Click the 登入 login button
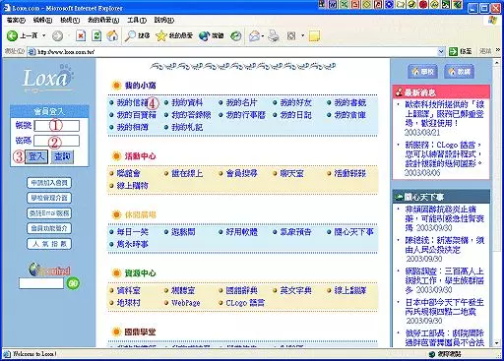This screenshot has width=504, height=361. (x=36, y=156)
